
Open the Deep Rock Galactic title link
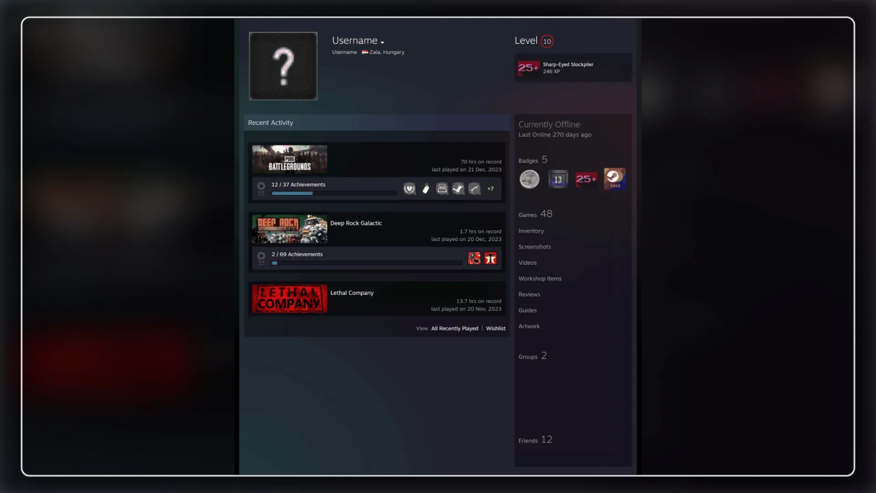[356, 223]
